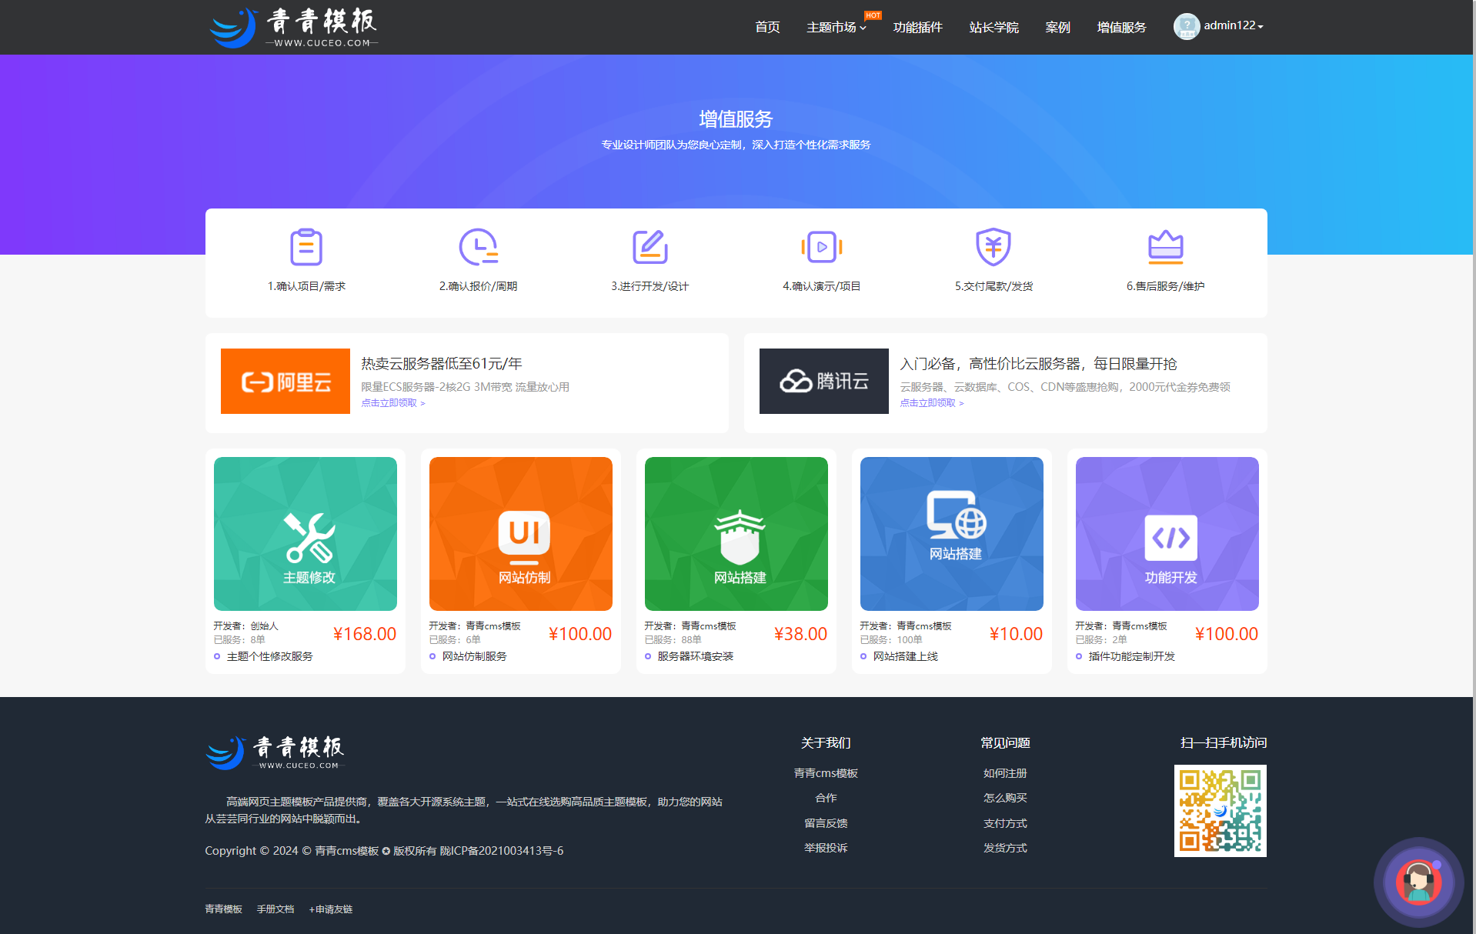Screen dimensions: 1476x934
Task: Click the step 4 确认演示/项目 video icon
Action: (822, 246)
